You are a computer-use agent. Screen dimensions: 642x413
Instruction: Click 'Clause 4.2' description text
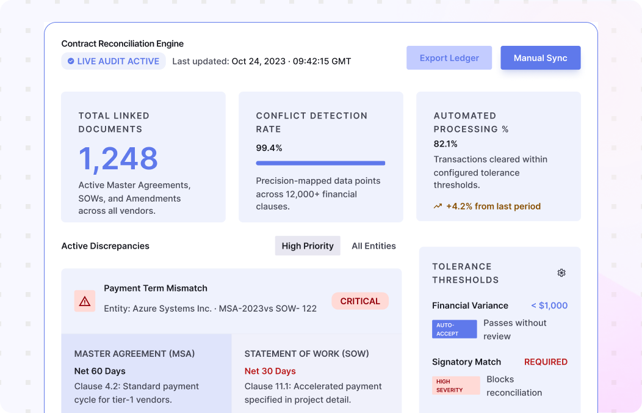click(136, 393)
